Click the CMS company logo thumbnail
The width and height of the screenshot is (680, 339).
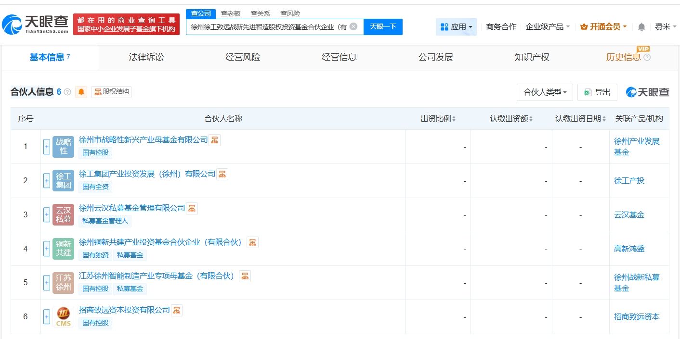(64, 317)
